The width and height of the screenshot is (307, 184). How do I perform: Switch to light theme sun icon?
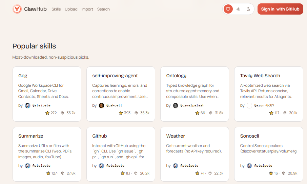238,9
